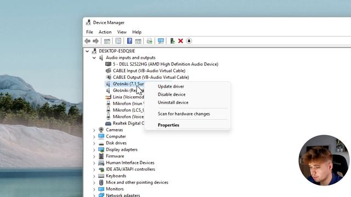Click the speaker icon of Audio inputs and outputs
The width and height of the screenshot is (351, 197).
tap(101, 57)
